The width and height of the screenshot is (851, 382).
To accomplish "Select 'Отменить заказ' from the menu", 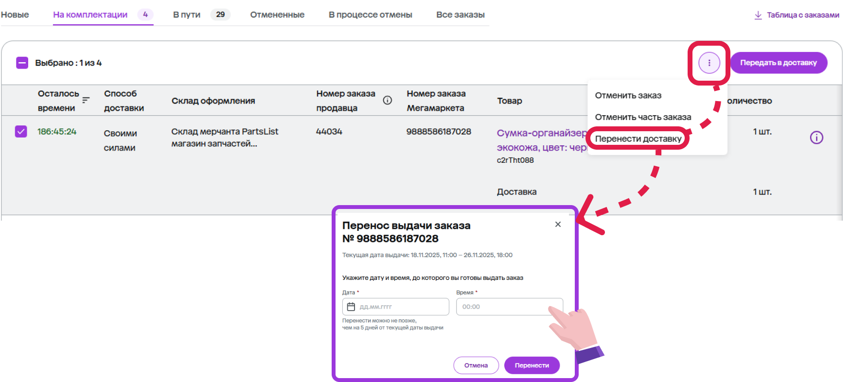I will click(628, 95).
